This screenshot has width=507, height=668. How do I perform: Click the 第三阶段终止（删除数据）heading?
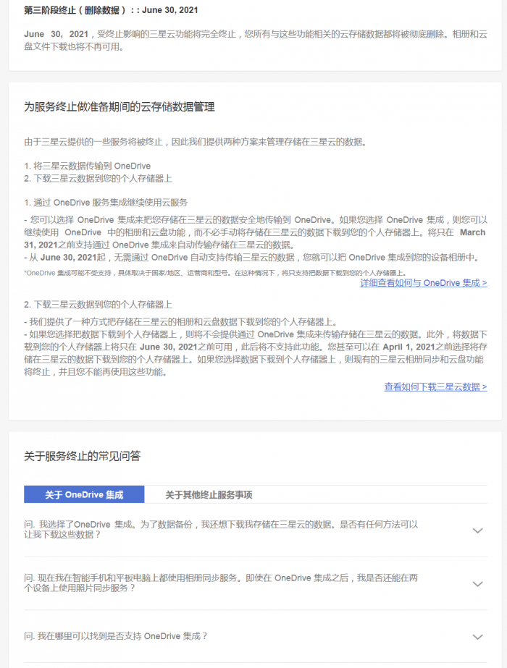pos(111,10)
